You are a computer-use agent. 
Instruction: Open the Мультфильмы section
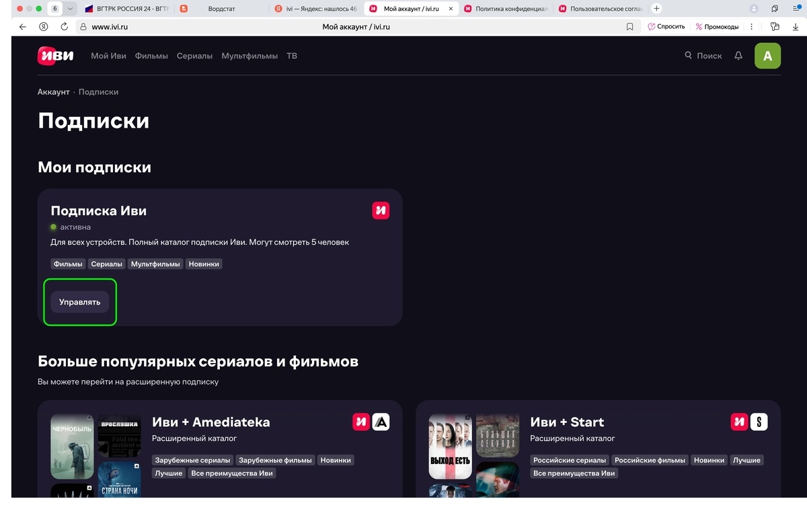tap(249, 56)
